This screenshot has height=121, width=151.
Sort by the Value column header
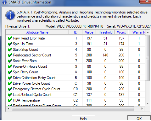point(89,32)
